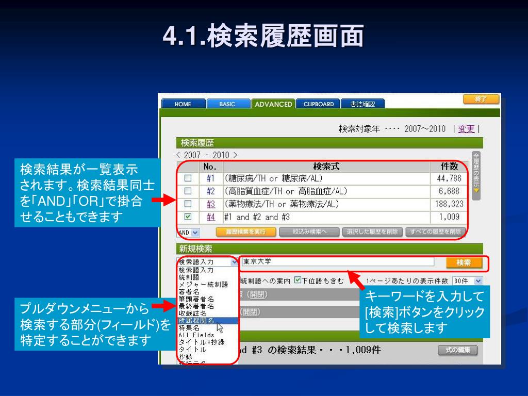Click the orange 終了 button

point(481,99)
